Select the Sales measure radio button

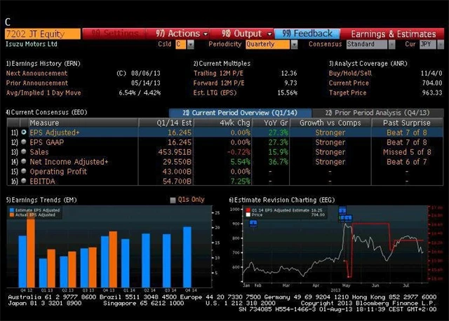(23, 151)
